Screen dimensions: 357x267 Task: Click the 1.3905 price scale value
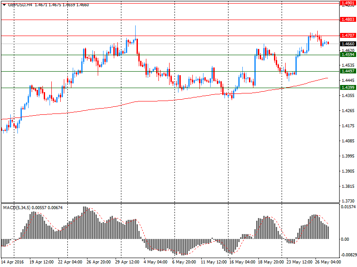click(x=348, y=171)
